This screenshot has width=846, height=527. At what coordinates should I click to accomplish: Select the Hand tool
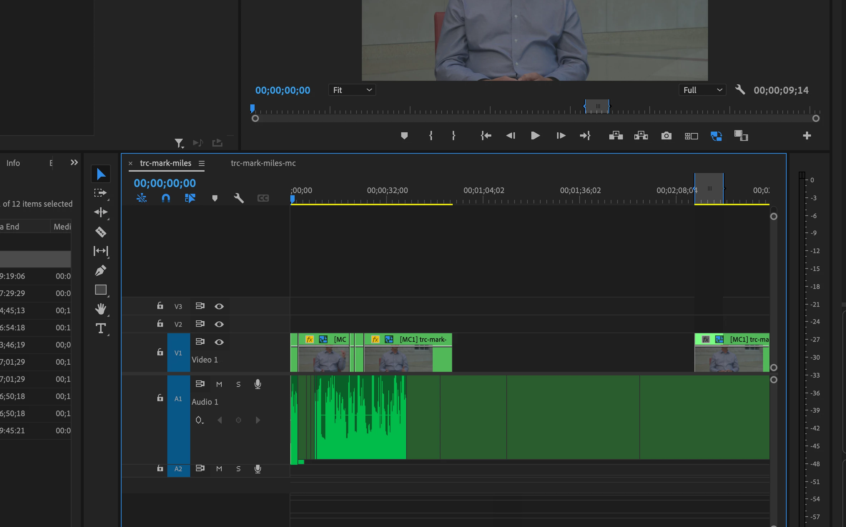point(100,309)
